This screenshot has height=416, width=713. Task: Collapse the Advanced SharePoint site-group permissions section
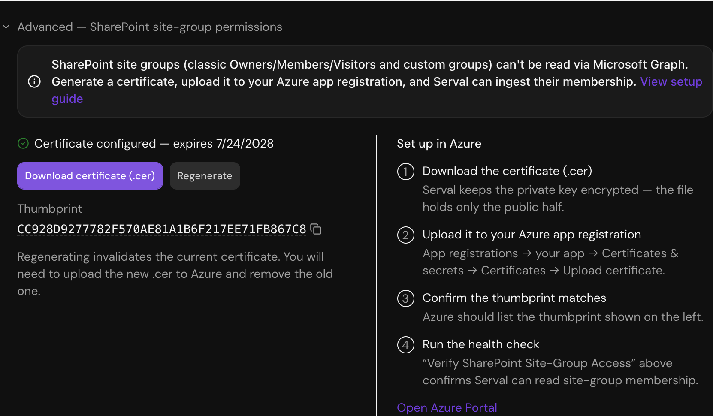click(6, 27)
